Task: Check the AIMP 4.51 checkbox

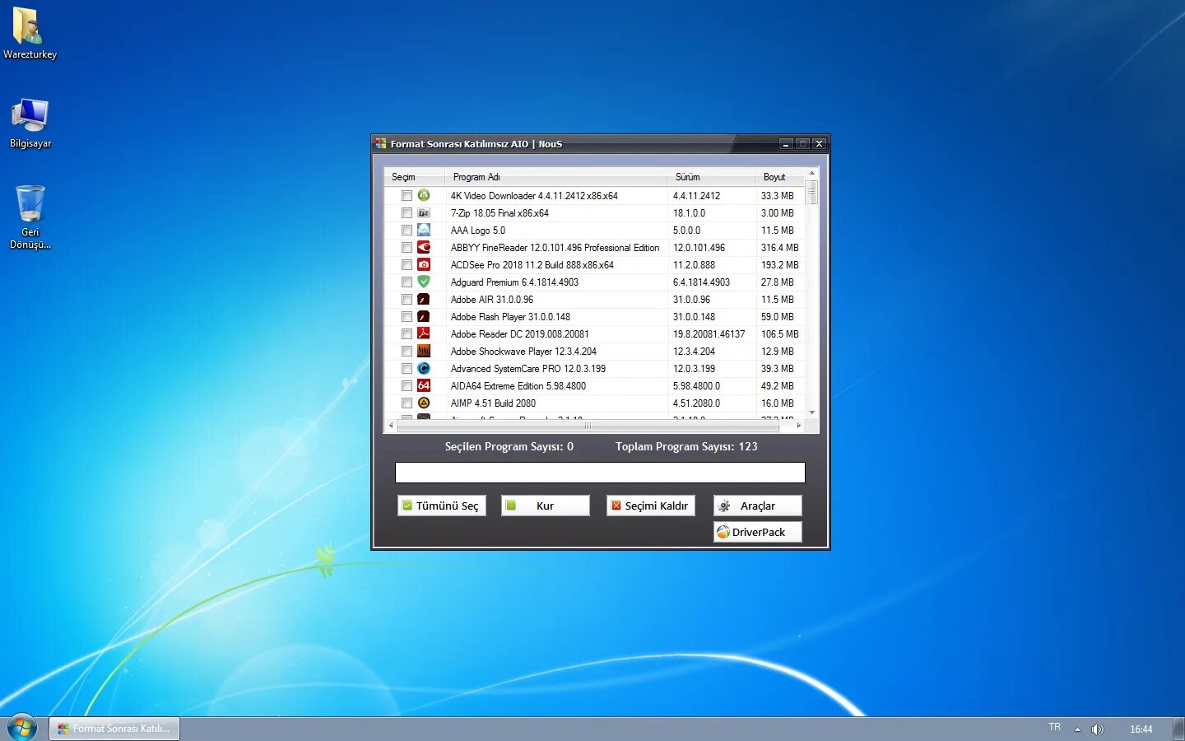Action: 407,403
